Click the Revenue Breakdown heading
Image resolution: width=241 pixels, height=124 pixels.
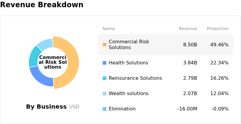tap(42, 5)
